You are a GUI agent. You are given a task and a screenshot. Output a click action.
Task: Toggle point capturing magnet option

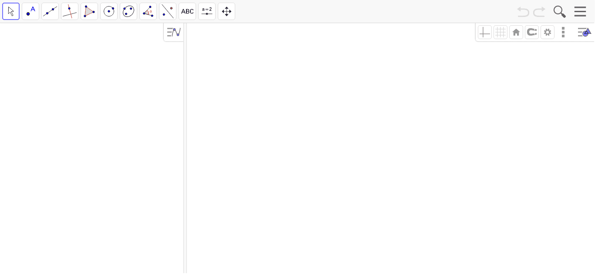click(532, 32)
